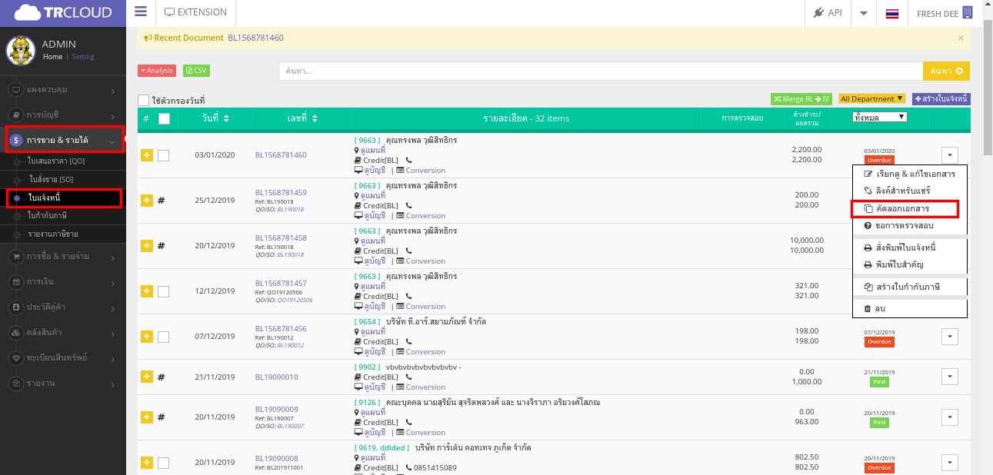Select the Thai flag language icon
993x475 pixels.
click(x=891, y=13)
